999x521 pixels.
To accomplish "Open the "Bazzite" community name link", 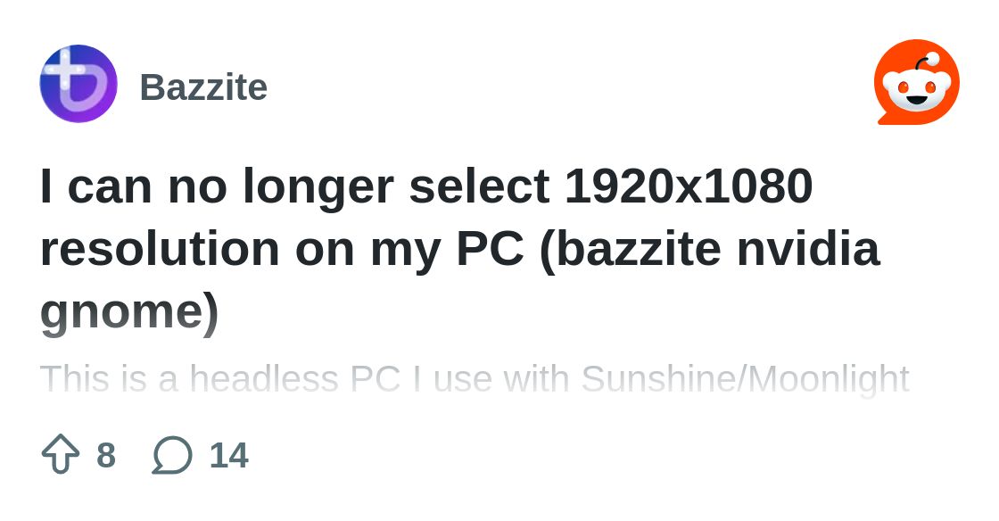I will (203, 87).
